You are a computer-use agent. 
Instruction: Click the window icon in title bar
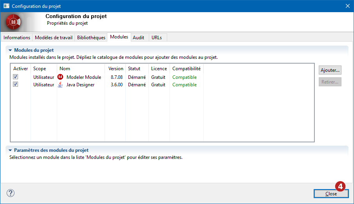[6, 6]
